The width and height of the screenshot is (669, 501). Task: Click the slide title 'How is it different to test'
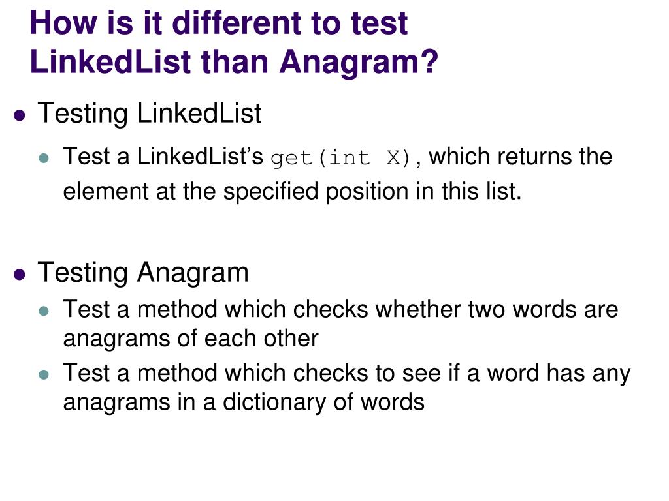219,23
